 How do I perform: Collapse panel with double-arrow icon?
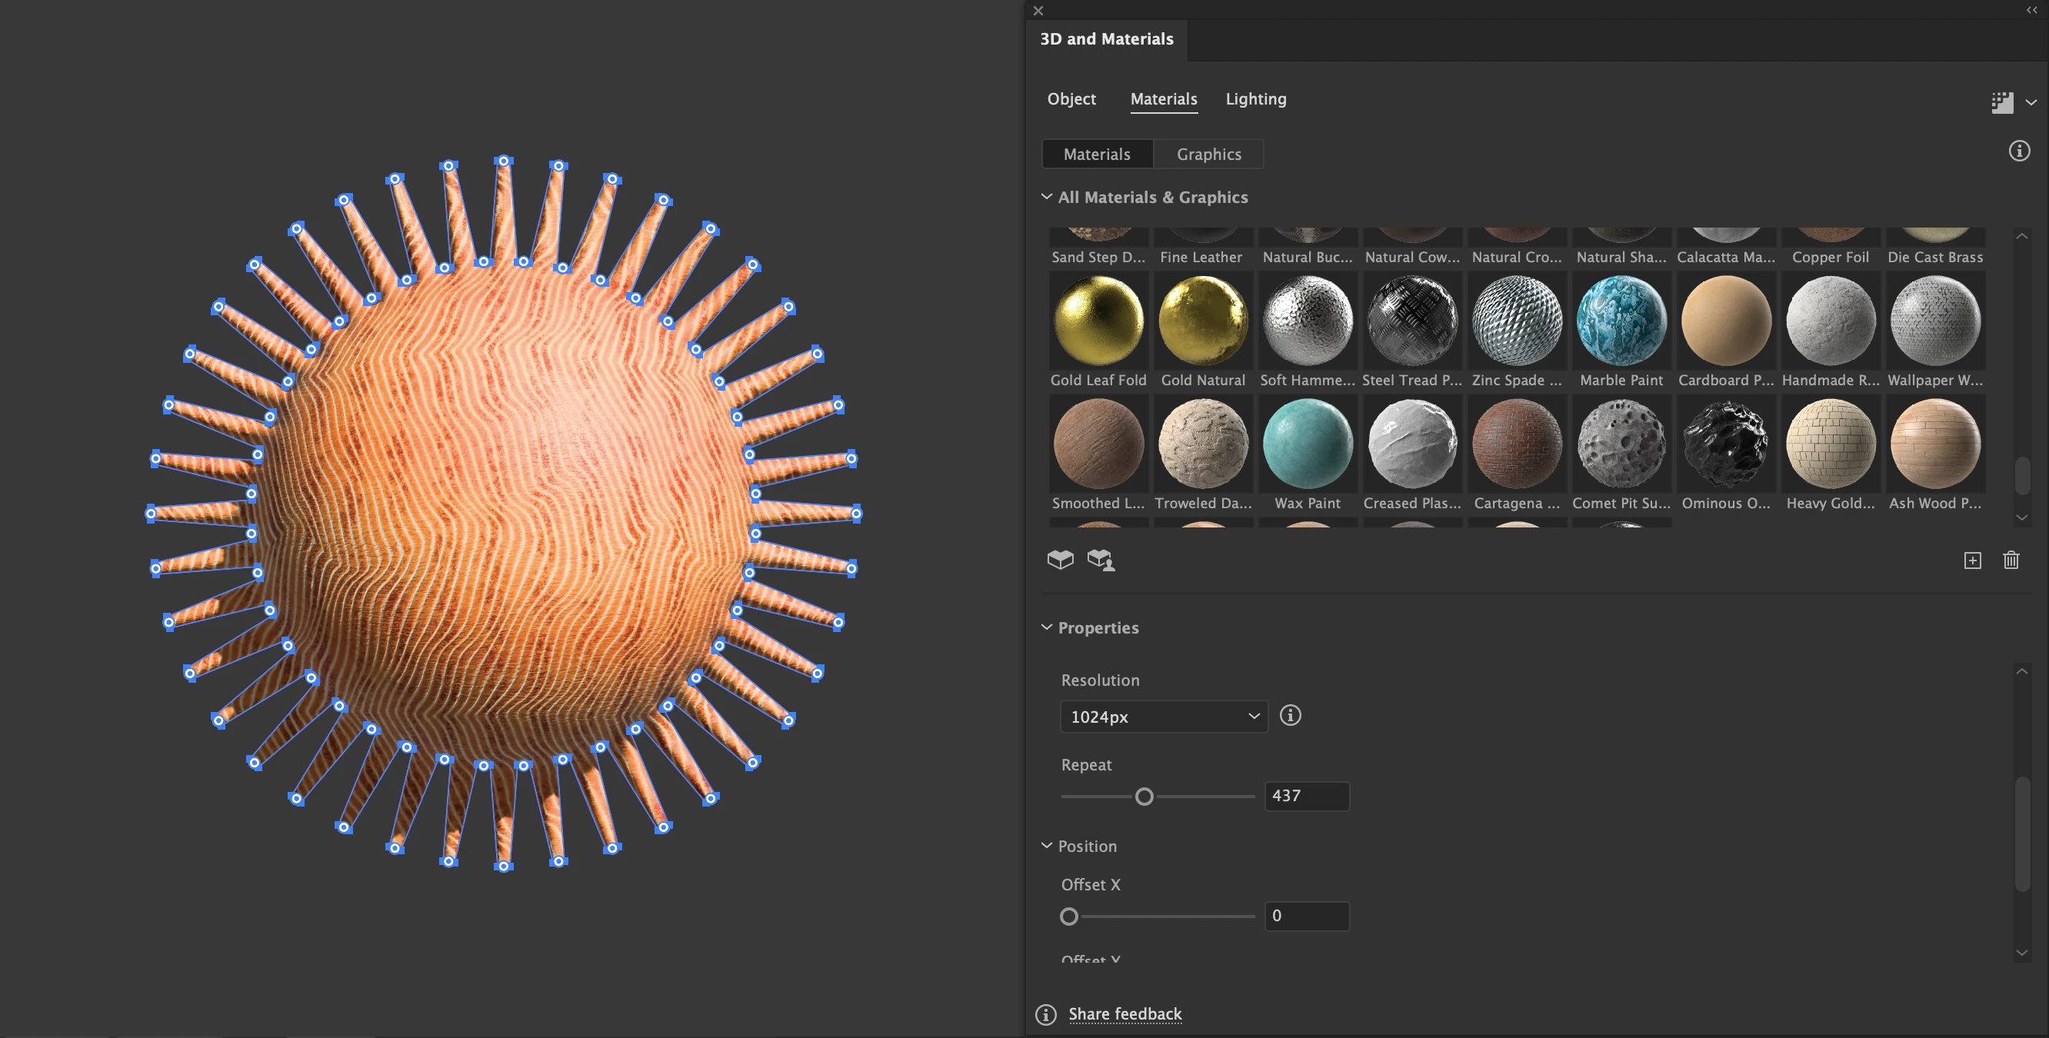(2031, 10)
